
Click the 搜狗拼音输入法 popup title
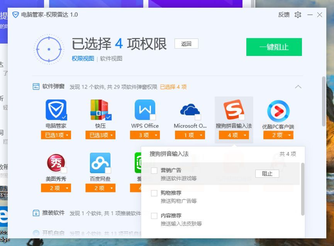[169, 154]
